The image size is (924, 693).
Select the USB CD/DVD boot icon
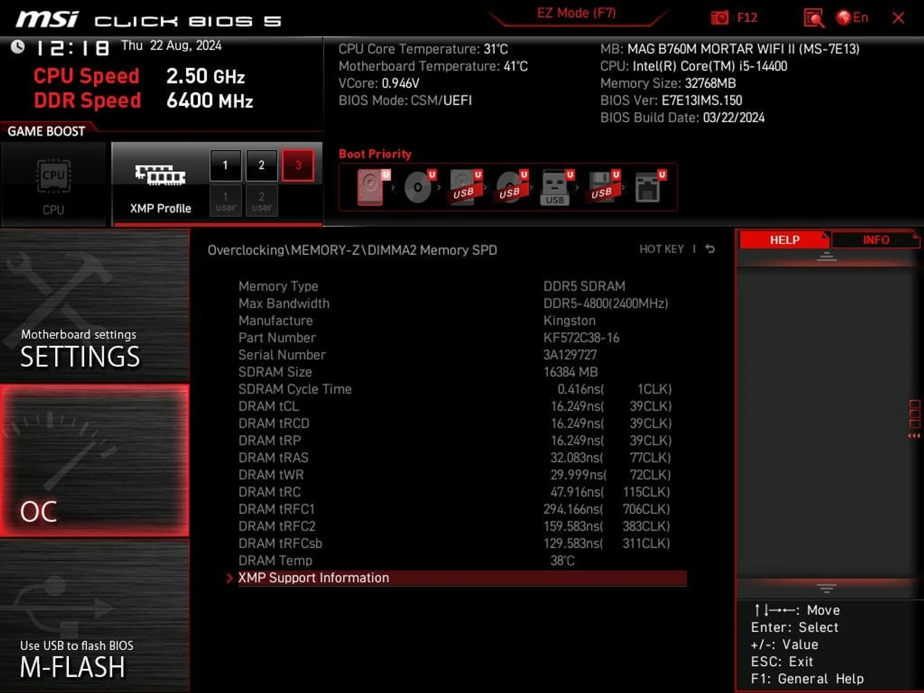(x=512, y=187)
